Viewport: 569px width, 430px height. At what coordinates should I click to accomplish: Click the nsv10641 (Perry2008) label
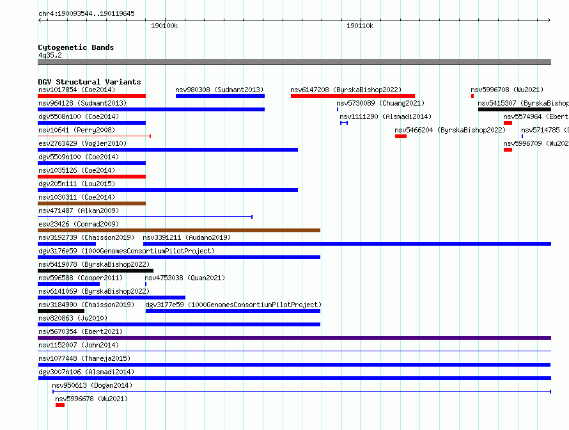point(77,130)
